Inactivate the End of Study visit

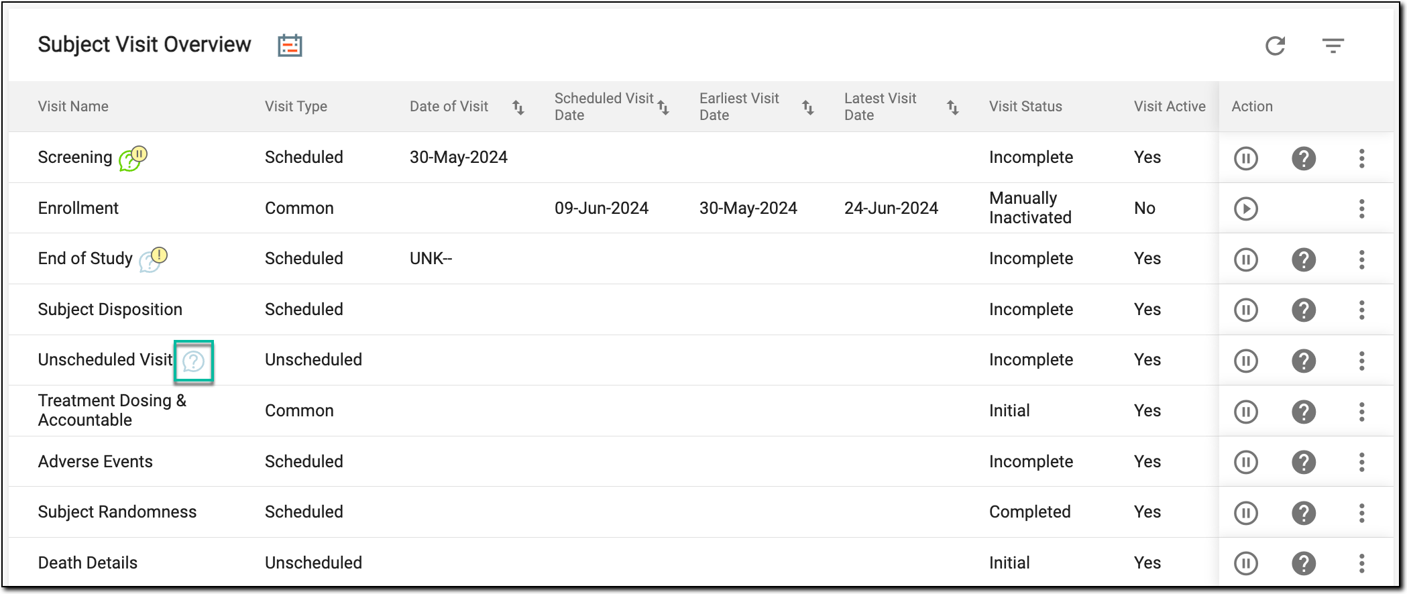click(x=1245, y=259)
